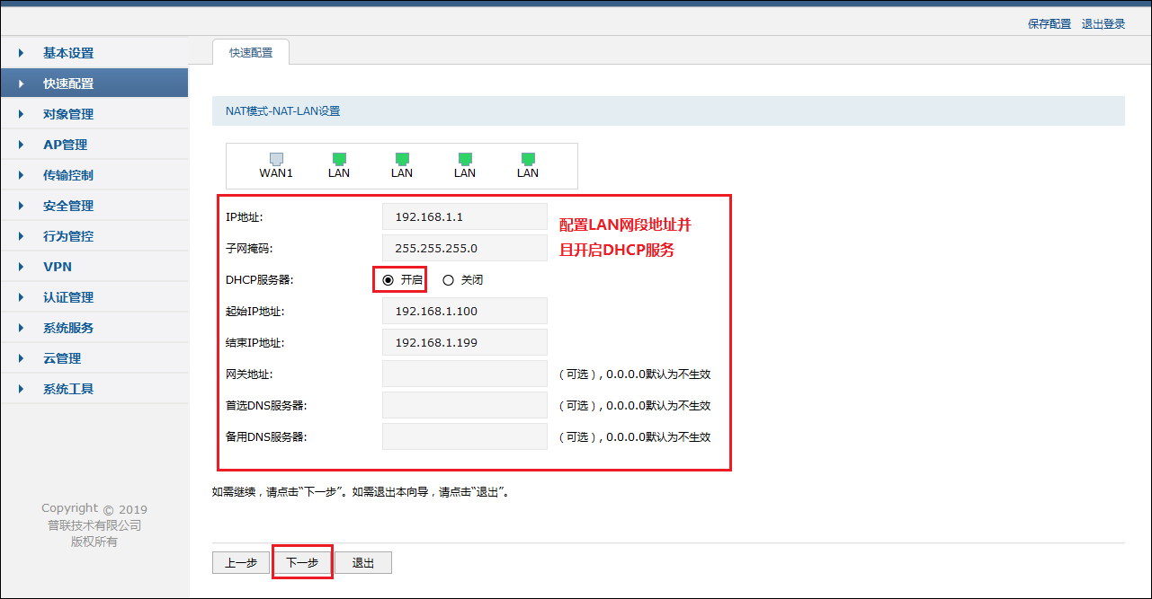Disable DHCP服务器 by selecting 关闭
Image resolution: width=1152 pixels, height=599 pixels.
449,279
